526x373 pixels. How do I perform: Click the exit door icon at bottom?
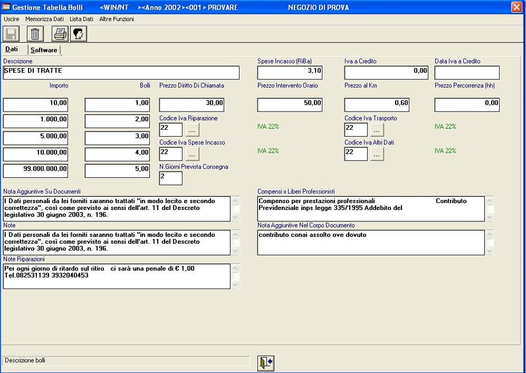pyautogui.click(x=265, y=363)
